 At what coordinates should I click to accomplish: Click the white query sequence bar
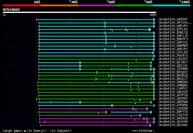[x=80, y=12]
